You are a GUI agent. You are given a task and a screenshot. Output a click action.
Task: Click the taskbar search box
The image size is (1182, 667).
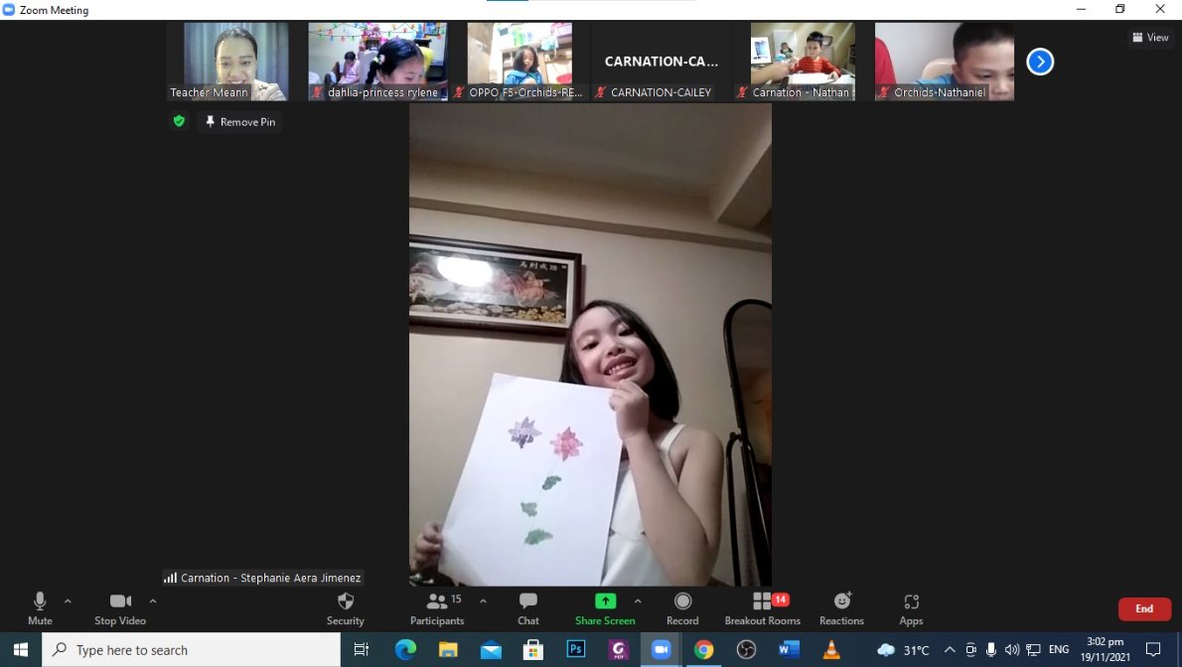192,650
